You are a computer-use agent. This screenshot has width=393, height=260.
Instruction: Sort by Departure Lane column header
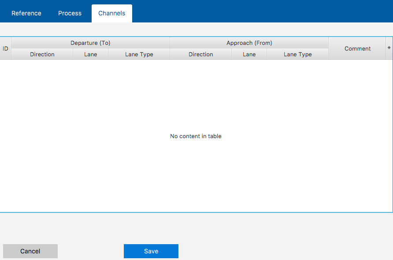point(90,54)
